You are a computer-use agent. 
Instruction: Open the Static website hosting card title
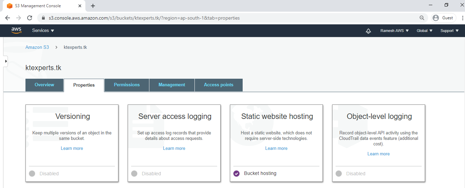pos(277,117)
